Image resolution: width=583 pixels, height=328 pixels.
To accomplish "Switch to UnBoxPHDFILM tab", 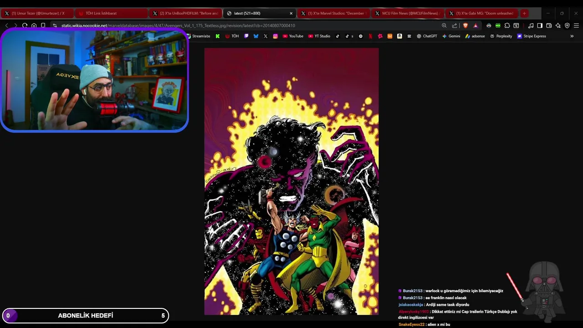I will click(x=185, y=13).
